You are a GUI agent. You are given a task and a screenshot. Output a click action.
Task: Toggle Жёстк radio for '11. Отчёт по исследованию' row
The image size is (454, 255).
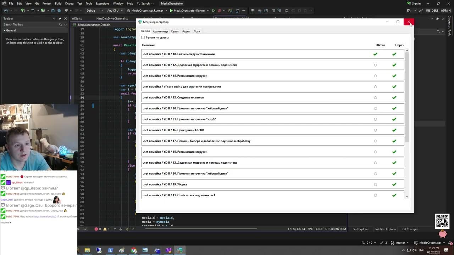(375, 195)
